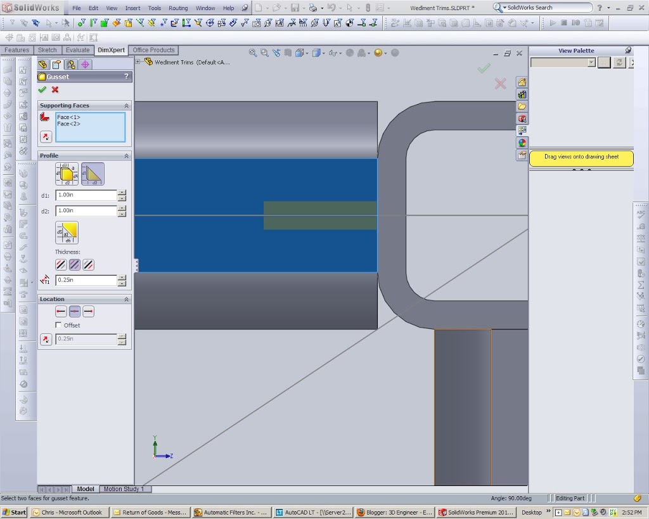Open the Appearances tab in task pane
Image resolution: width=649 pixels, height=519 pixels.
tap(522, 143)
